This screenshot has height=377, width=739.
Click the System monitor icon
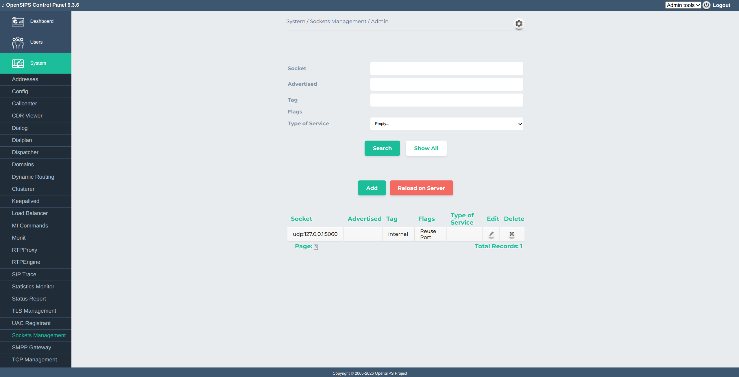point(18,63)
